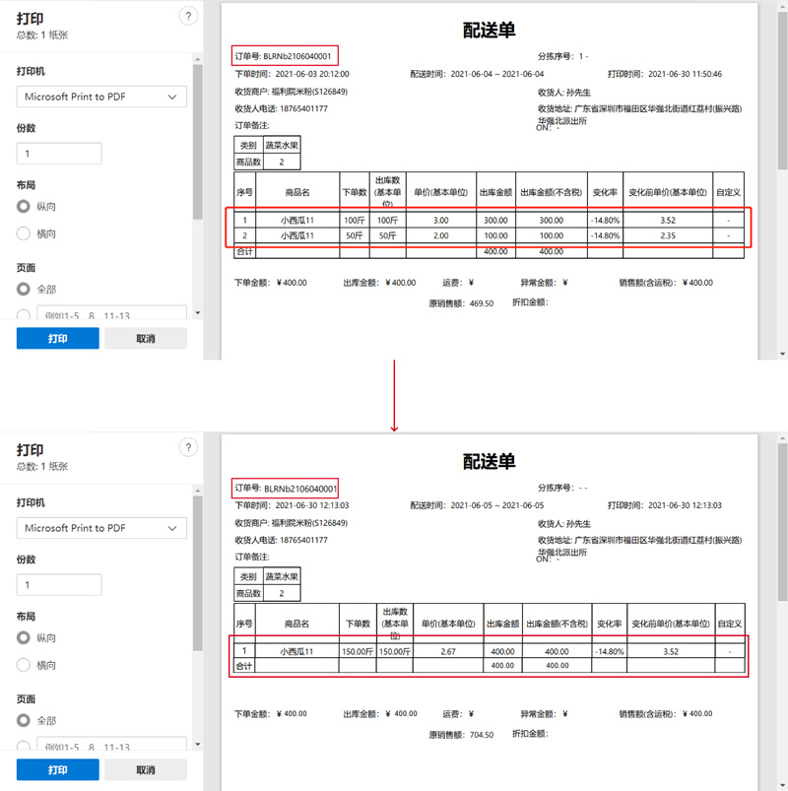Screen dimensions: 788x791
Task: Click preview scrollbar thumb in upper dialog
Action: click(x=782, y=91)
